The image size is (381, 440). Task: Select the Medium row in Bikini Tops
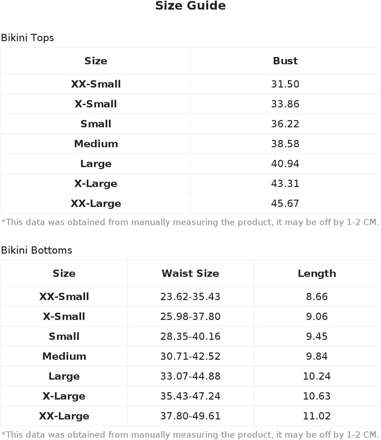pos(190,144)
